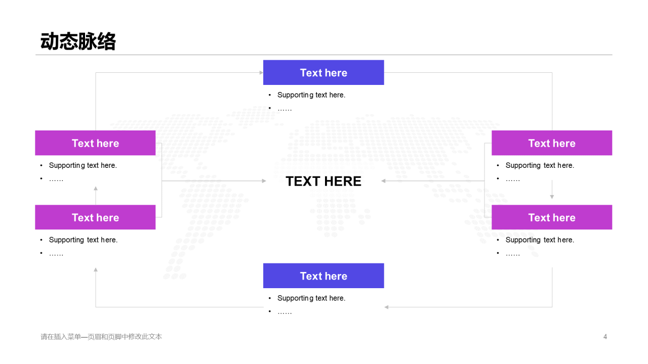
Task: Click the up arrow between left purple boxes
Action: (96, 189)
